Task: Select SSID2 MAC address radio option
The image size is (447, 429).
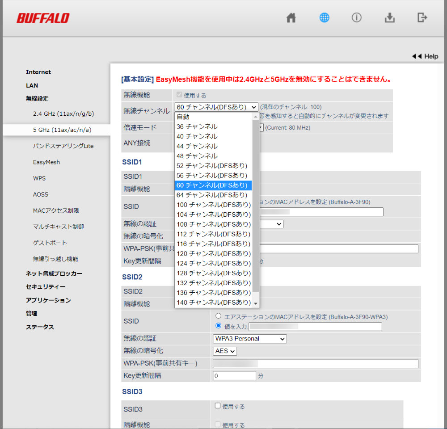Action: (219, 316)
